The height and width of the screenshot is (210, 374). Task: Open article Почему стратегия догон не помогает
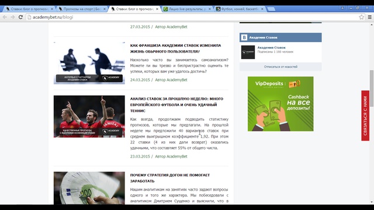[x=170, y=178]
